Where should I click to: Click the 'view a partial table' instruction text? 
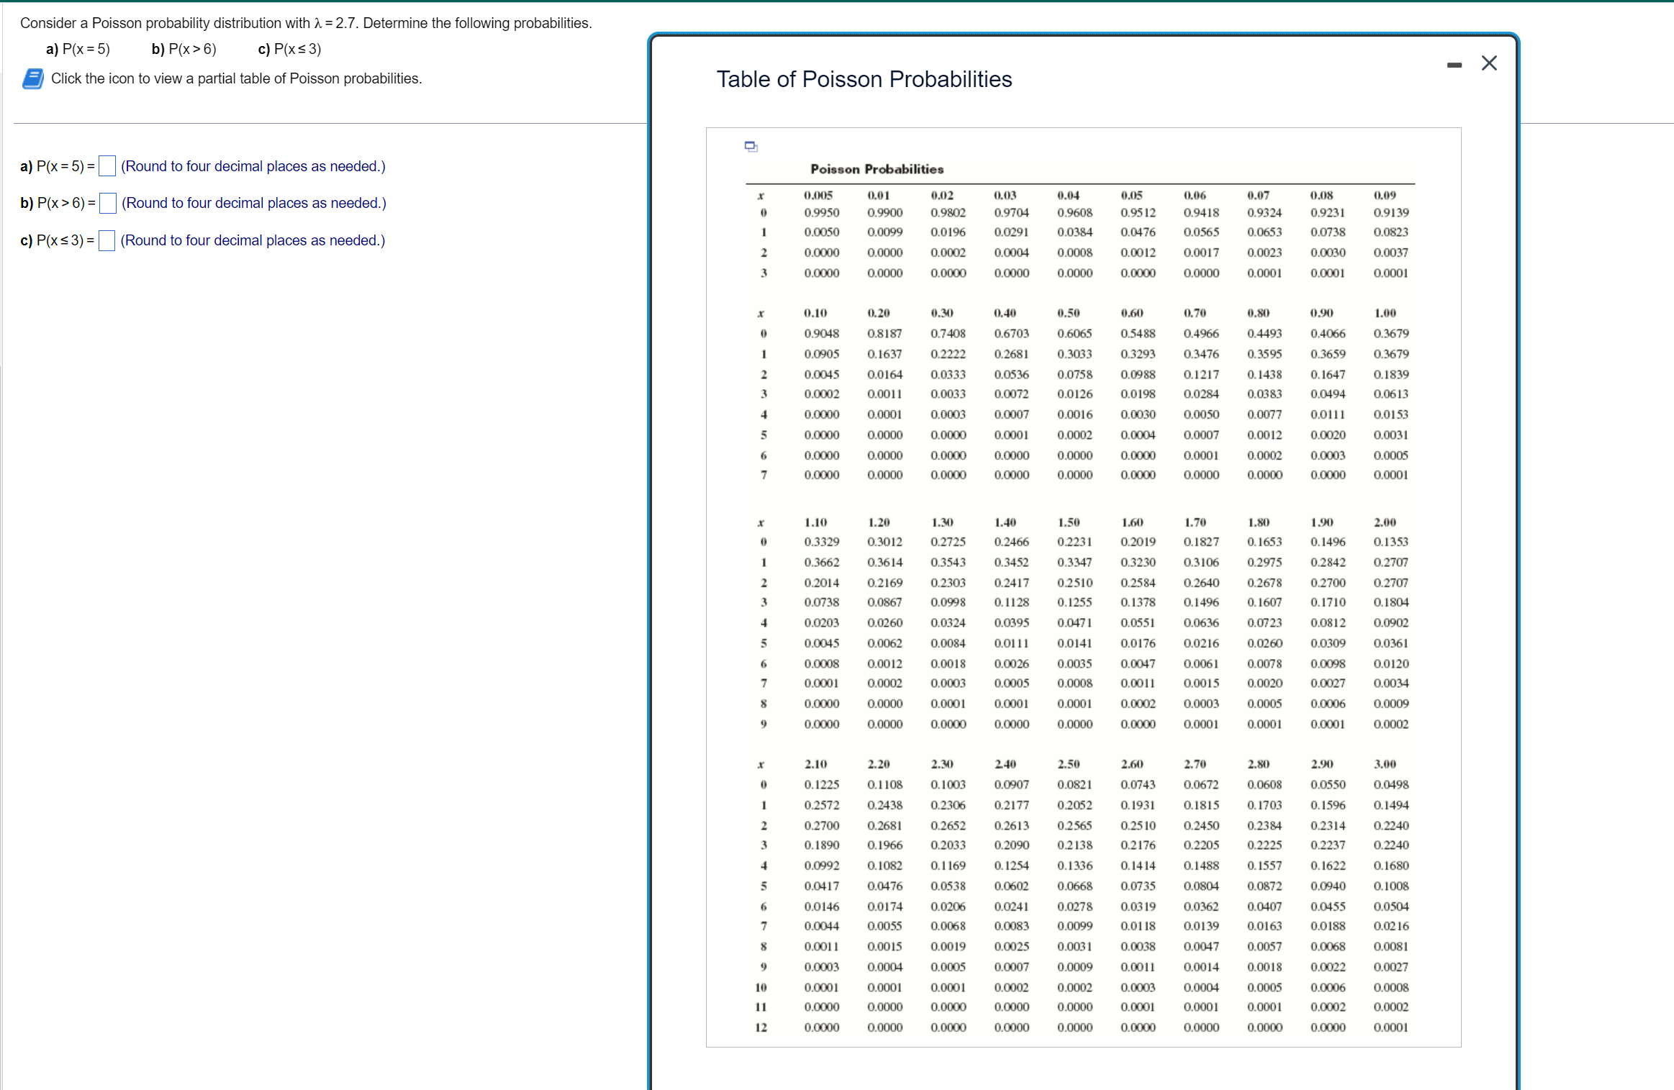click(x=236, y=78)
